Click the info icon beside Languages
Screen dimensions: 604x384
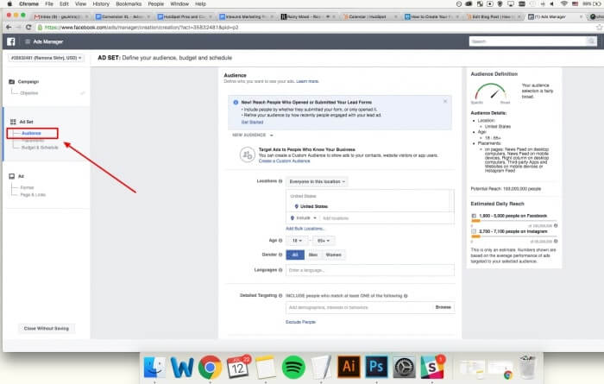click(x=280, y=270)
